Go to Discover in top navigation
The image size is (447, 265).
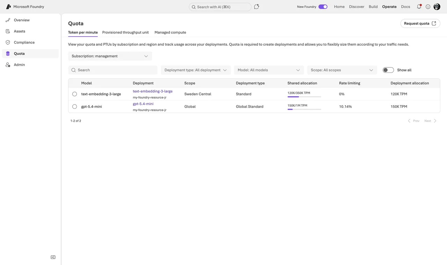[x=357, y=7]
